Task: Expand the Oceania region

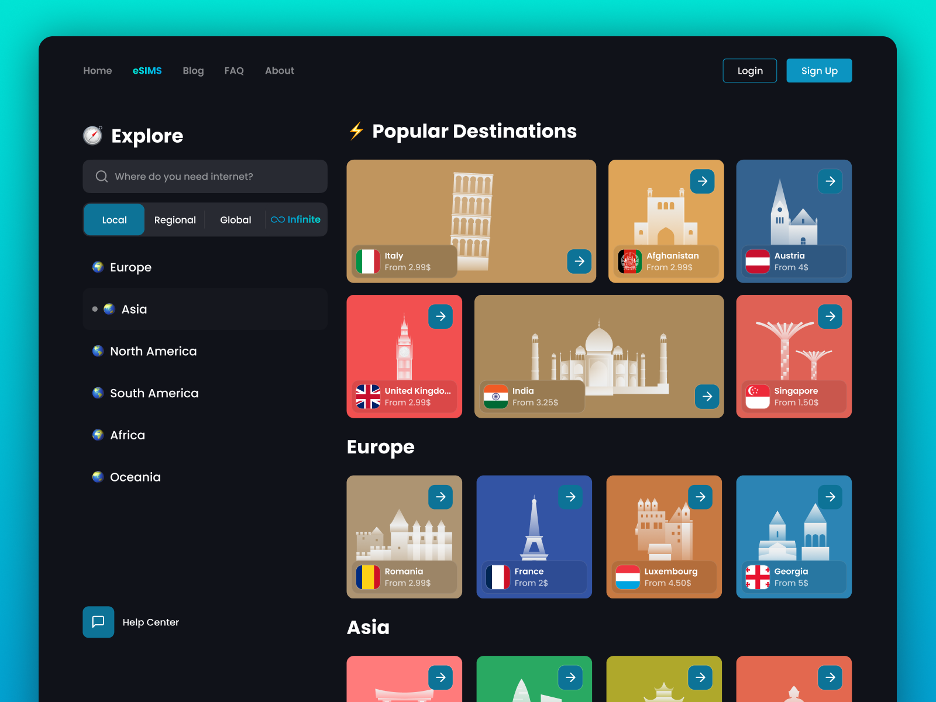Action: click(135, 477)
